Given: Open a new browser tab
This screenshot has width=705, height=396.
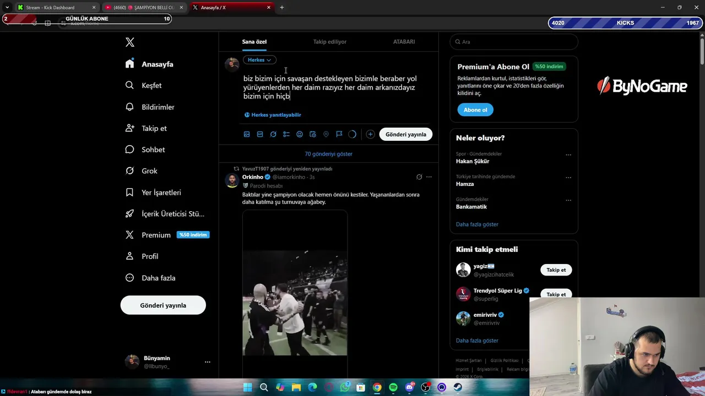Looking at the screenshot, I should [282, 7].
